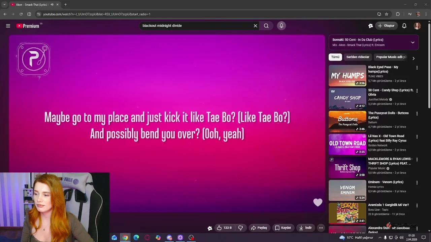Open the account avatar menu
Viewport: 431px width, 242px height.
(x=417, y=26)
